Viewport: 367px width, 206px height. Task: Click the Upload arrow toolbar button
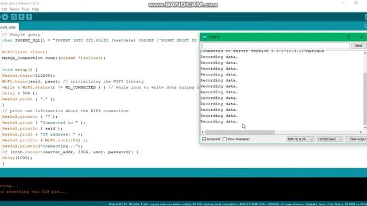[5, 17]
